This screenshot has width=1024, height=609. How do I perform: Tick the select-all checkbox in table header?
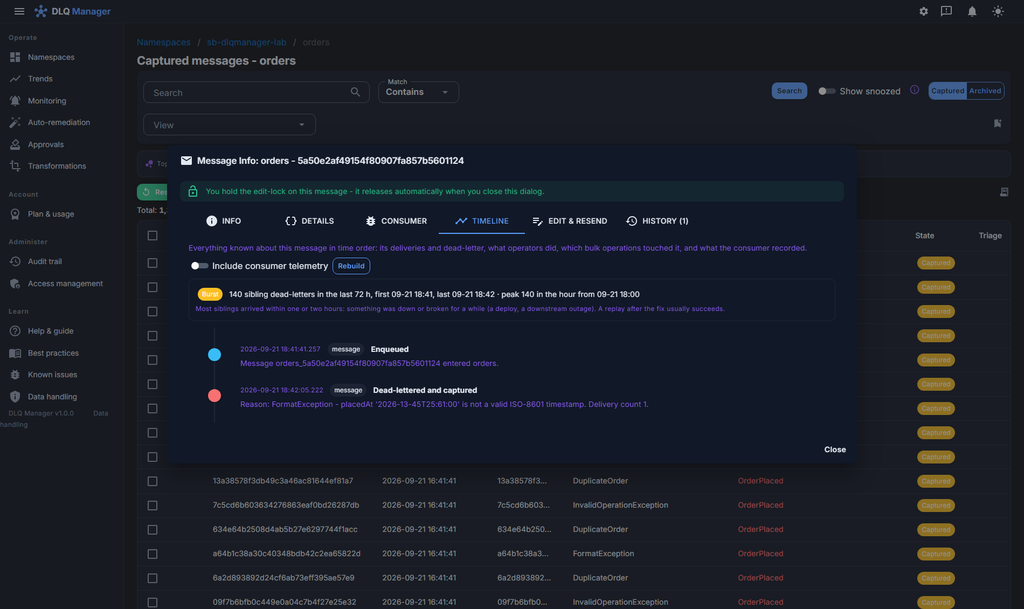pos(153,236)
